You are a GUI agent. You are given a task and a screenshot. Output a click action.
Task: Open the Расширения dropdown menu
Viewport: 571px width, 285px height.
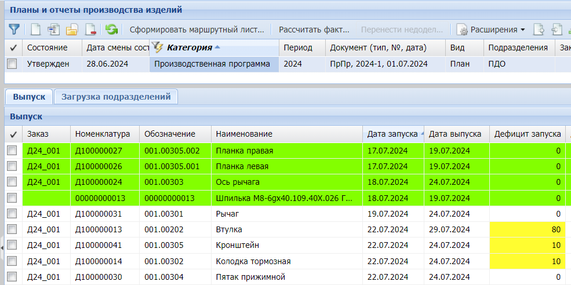coord(492,29)
